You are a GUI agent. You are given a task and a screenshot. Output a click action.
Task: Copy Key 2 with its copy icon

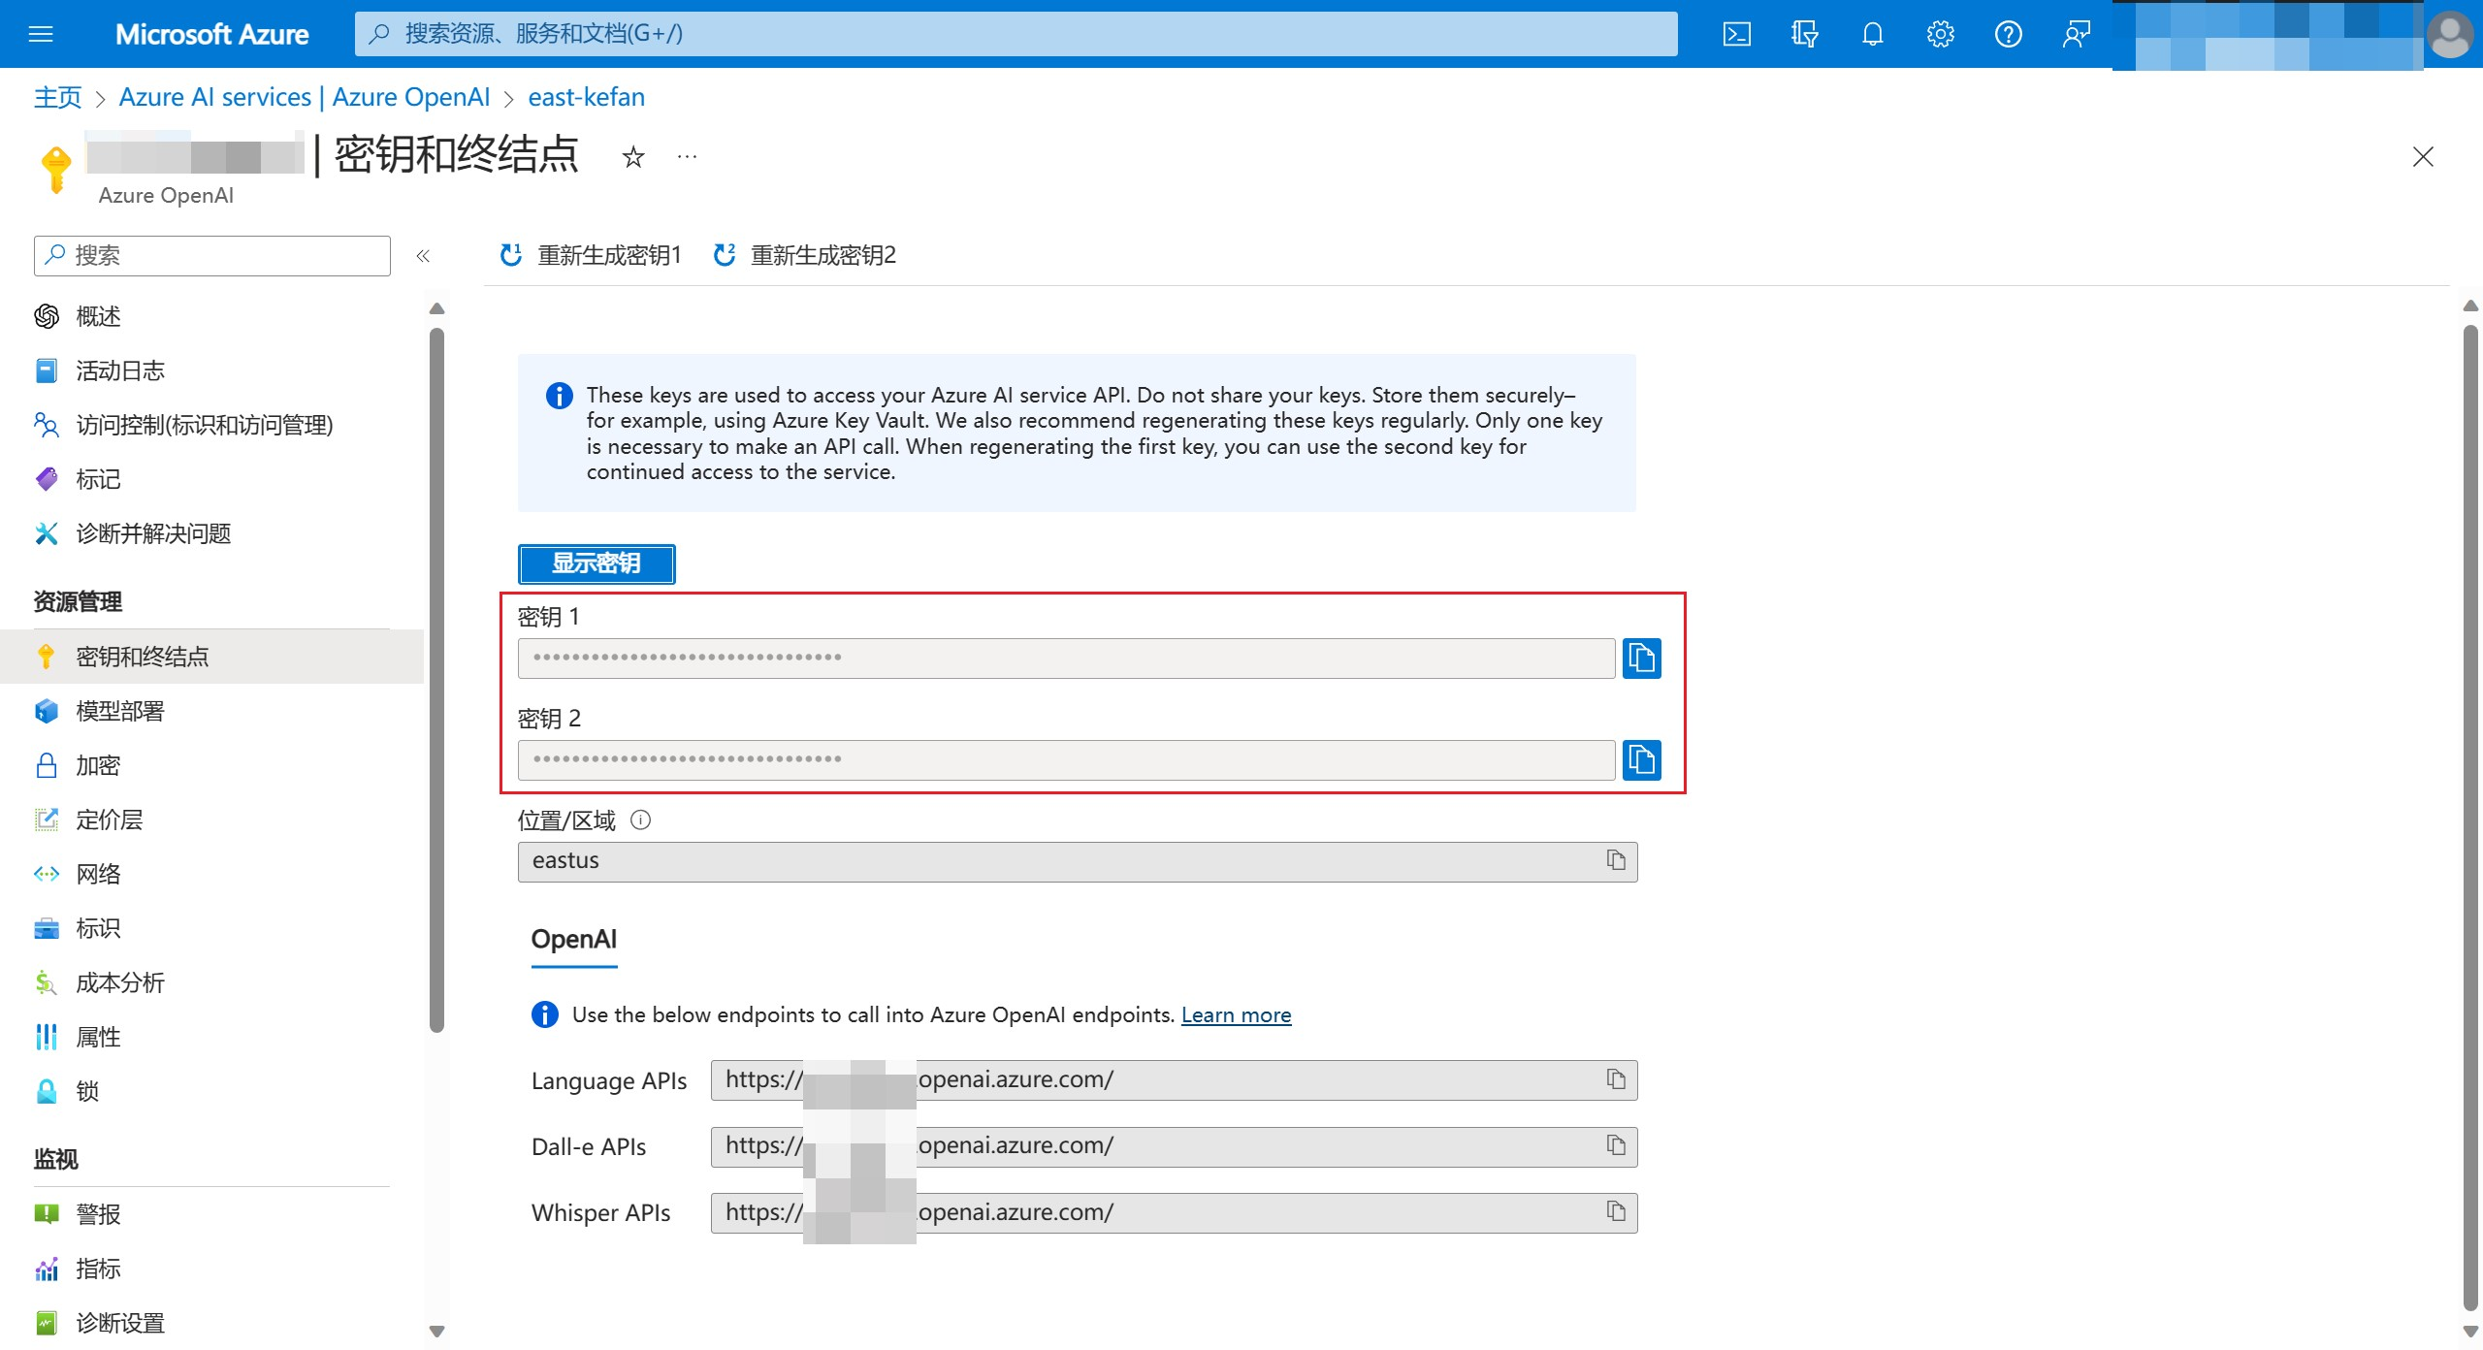tap(1641, 760)
